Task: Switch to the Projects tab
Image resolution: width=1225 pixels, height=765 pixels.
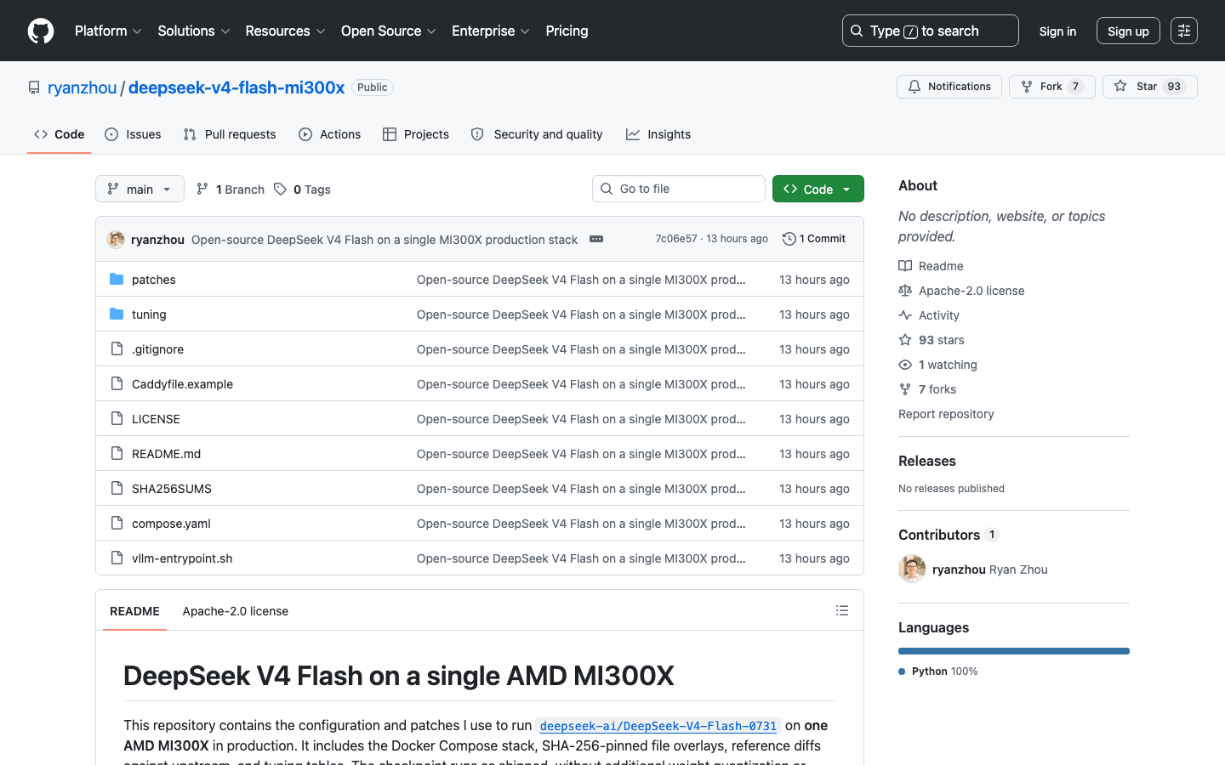Action: point(416,134)
